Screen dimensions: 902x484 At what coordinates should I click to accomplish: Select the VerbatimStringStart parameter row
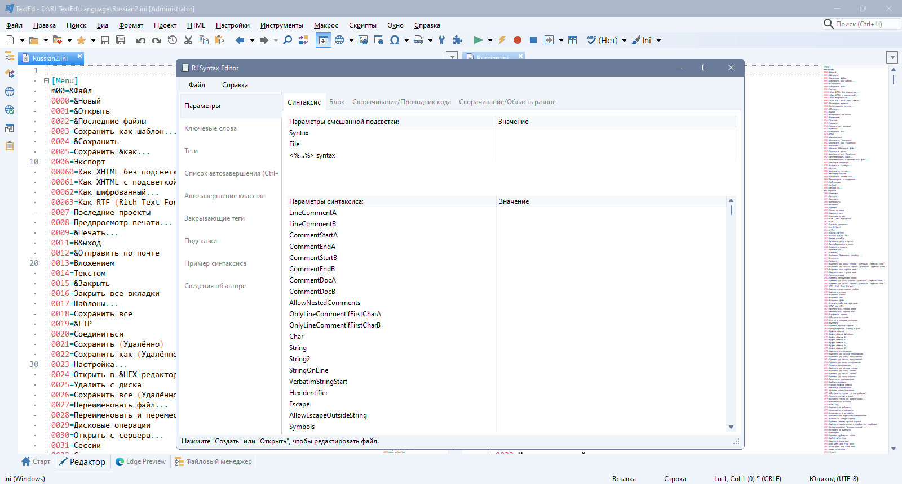click(x=507, y=382)
